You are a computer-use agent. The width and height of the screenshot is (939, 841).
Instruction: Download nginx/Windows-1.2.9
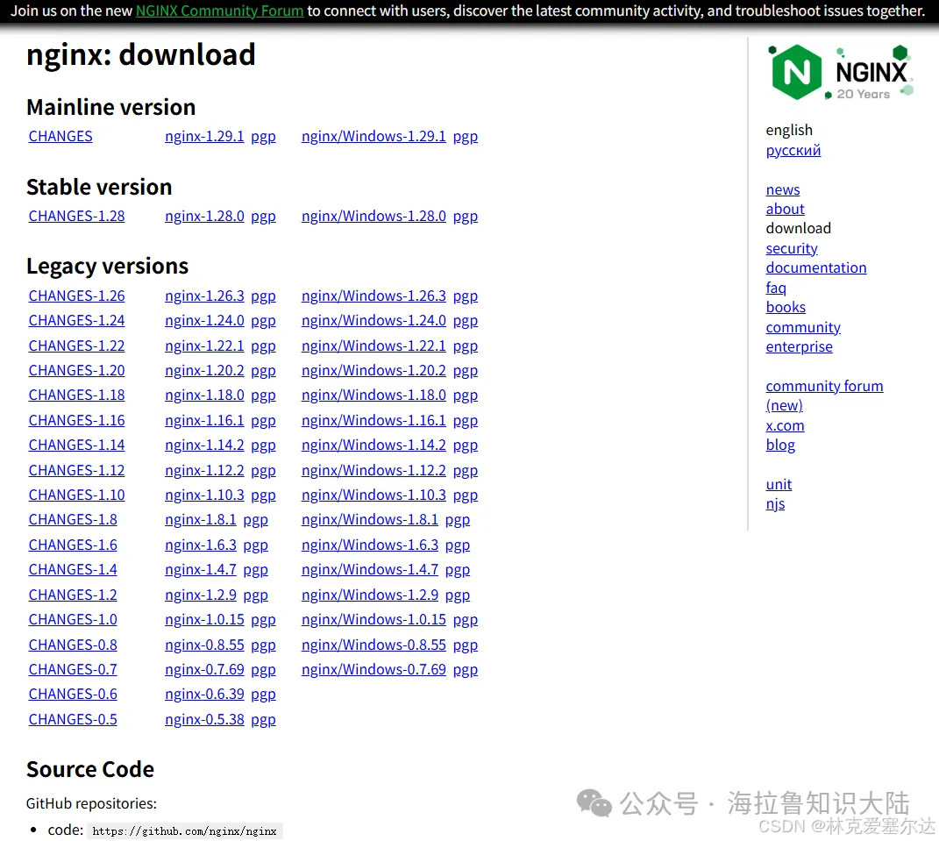[369, 595]
